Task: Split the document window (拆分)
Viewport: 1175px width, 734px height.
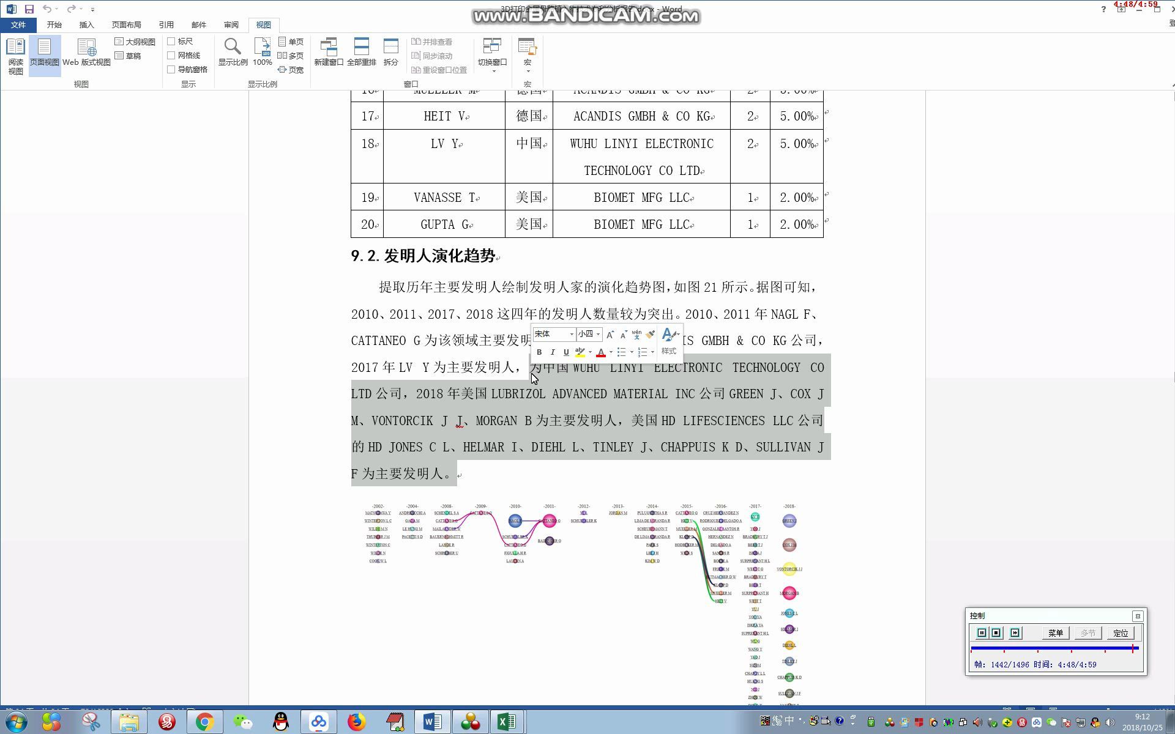Action: coord(390,53)
